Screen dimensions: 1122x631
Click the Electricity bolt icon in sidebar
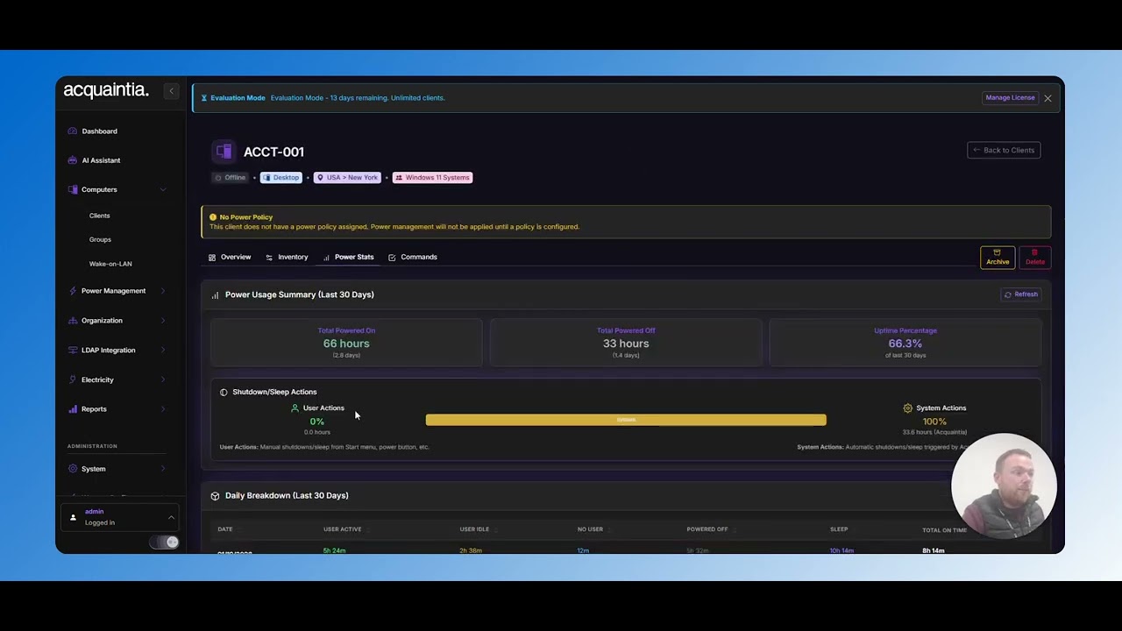pos(73,379)
